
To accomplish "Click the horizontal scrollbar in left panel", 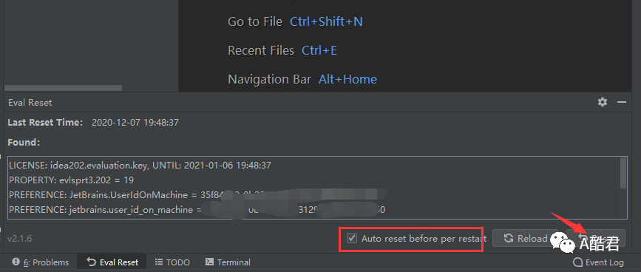I will [63, 88].
